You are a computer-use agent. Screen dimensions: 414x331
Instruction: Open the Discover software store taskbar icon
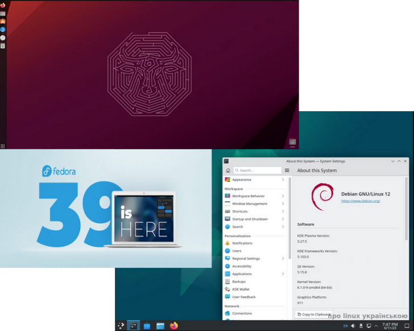147,326
